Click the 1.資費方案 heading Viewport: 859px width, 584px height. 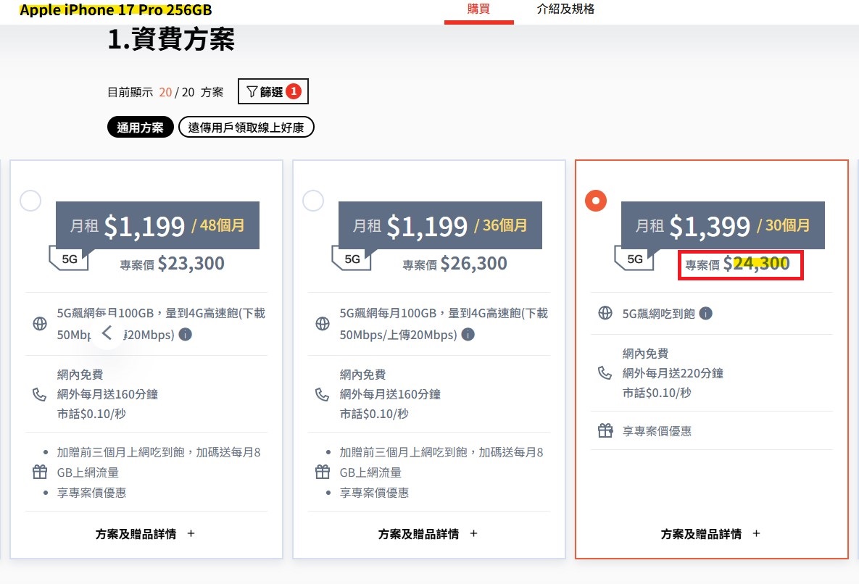171,39
